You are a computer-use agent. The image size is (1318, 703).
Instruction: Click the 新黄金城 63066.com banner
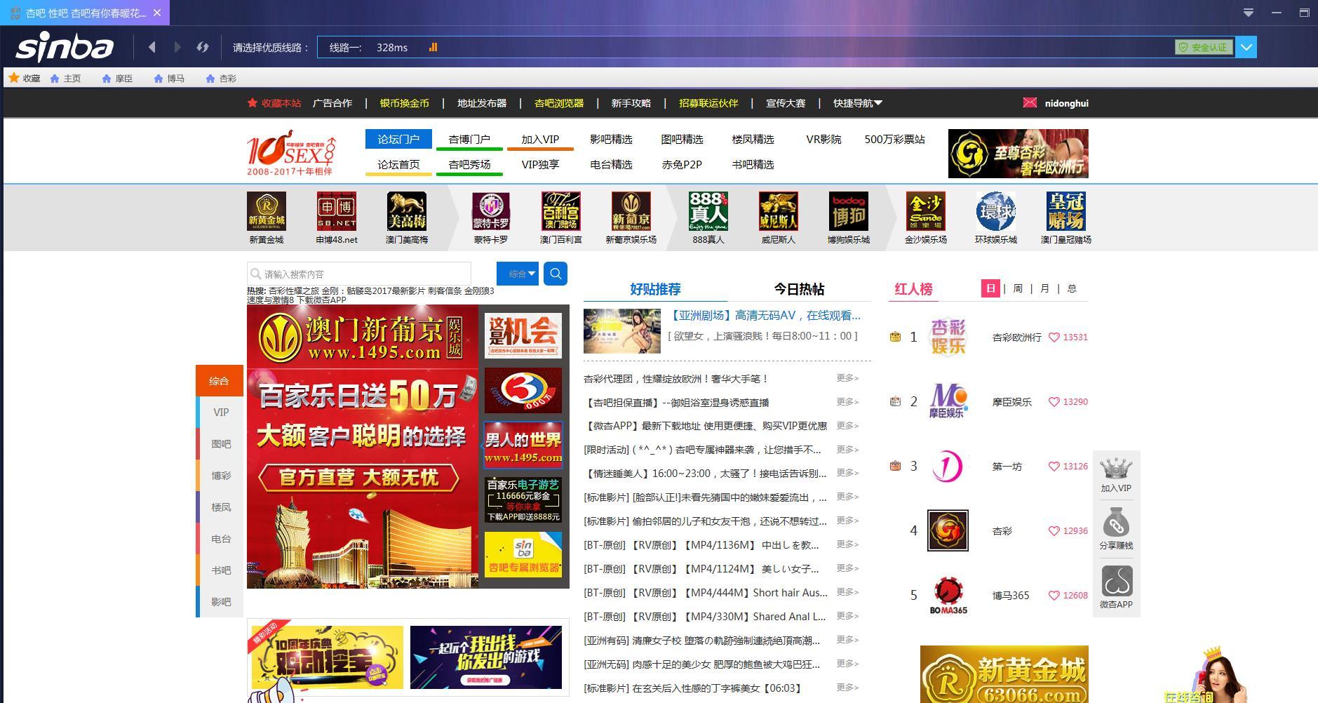[1004, 674]
